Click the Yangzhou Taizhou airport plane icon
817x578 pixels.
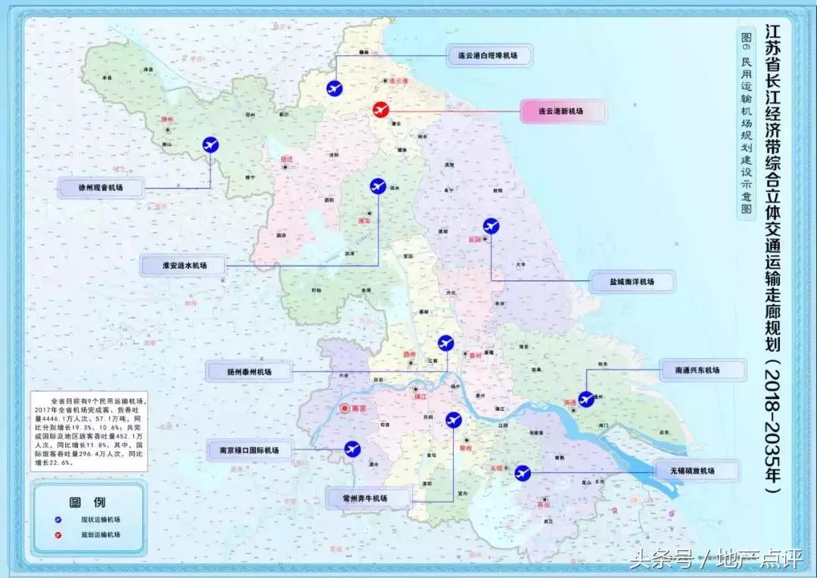pyautogui.click(x=446, y=344)
